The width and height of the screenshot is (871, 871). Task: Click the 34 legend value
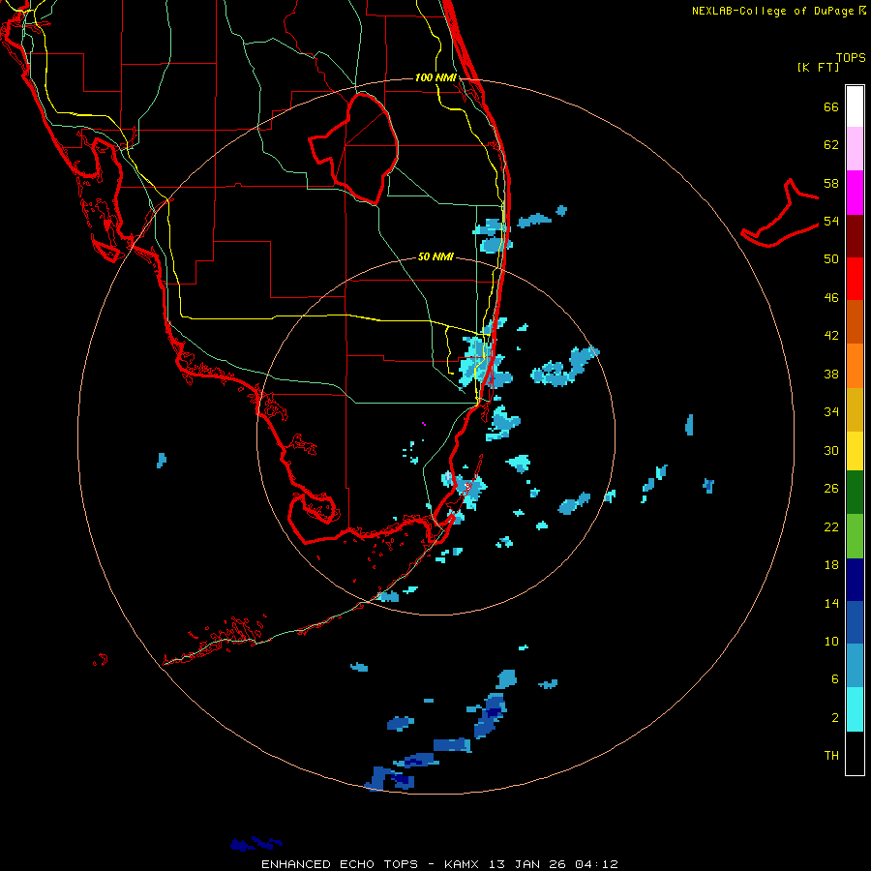tap(831, 412)
